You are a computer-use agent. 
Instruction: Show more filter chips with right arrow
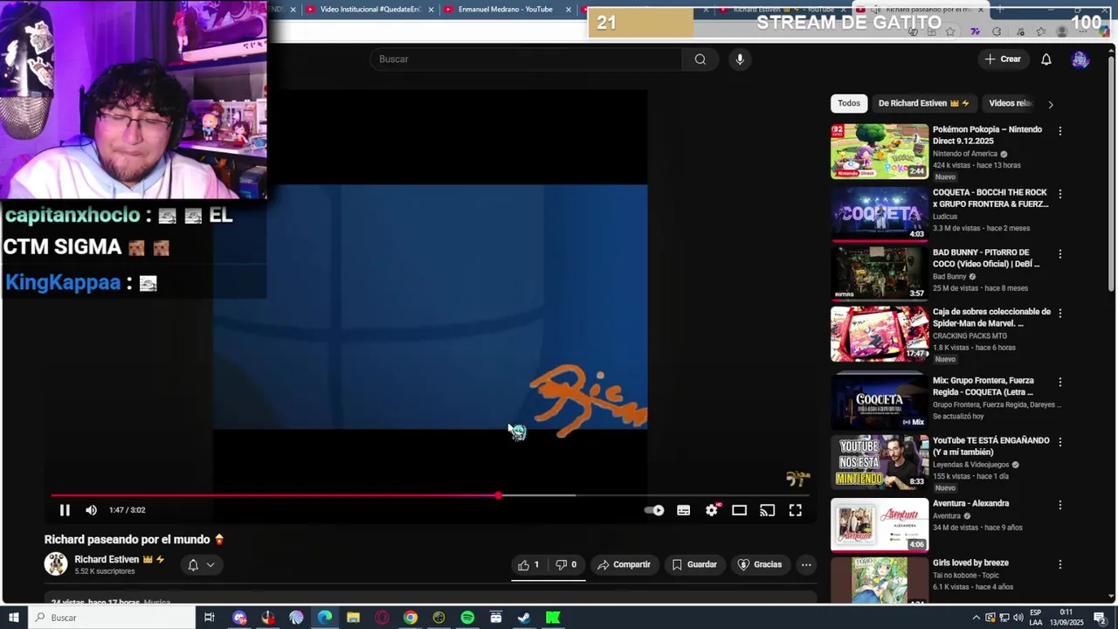pyautogui.click(x=1050, y=104)
